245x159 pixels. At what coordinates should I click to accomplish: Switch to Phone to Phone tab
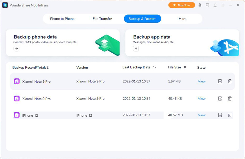(62, 19)
